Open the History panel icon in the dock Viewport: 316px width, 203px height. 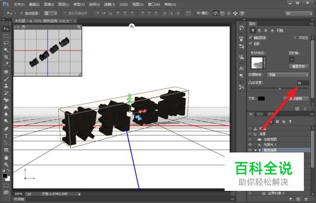click(241, 27)
